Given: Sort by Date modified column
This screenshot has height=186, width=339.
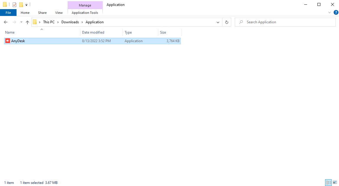Looking at the screenshot, I should pyautogui.click(x=101, y=32).
